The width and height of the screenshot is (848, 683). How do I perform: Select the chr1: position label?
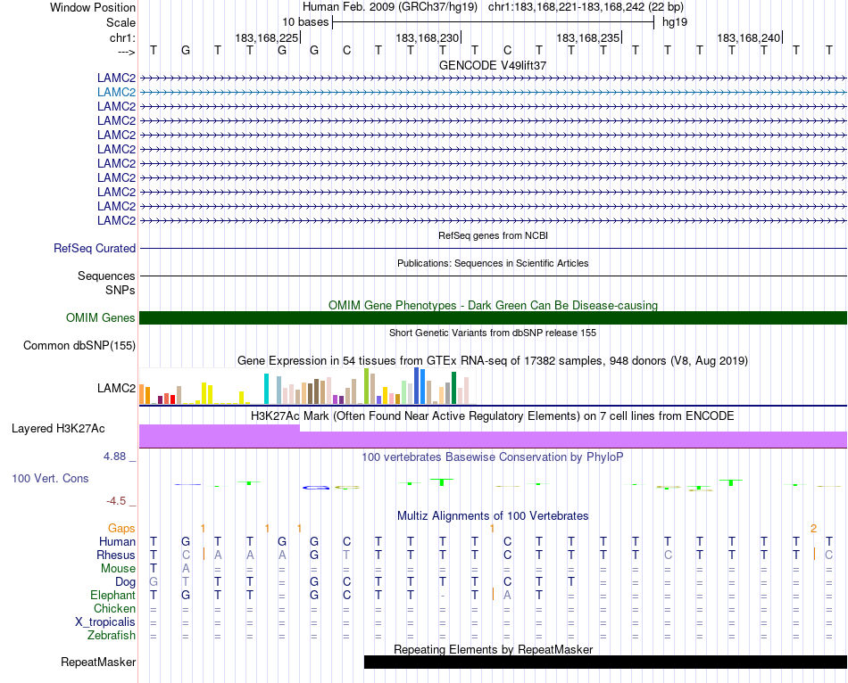tap(122, 37)
